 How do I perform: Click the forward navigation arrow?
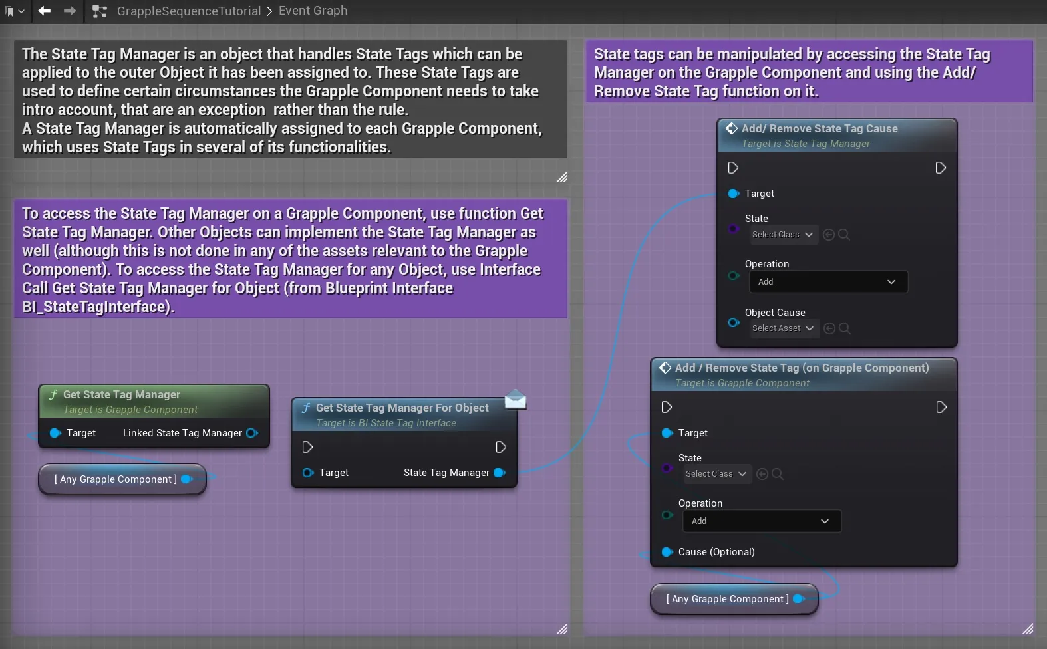coord(70,11)
